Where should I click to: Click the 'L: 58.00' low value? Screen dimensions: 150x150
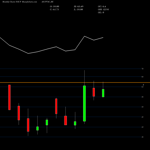coord(78,10)
